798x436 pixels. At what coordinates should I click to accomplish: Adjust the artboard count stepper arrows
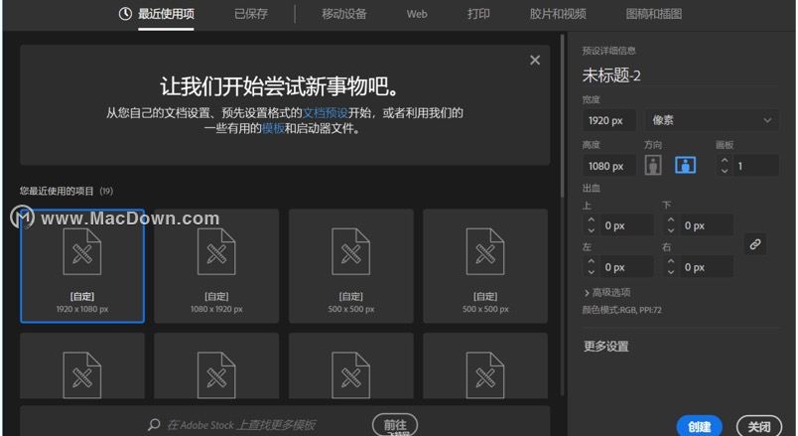click(x=725, y=166)
